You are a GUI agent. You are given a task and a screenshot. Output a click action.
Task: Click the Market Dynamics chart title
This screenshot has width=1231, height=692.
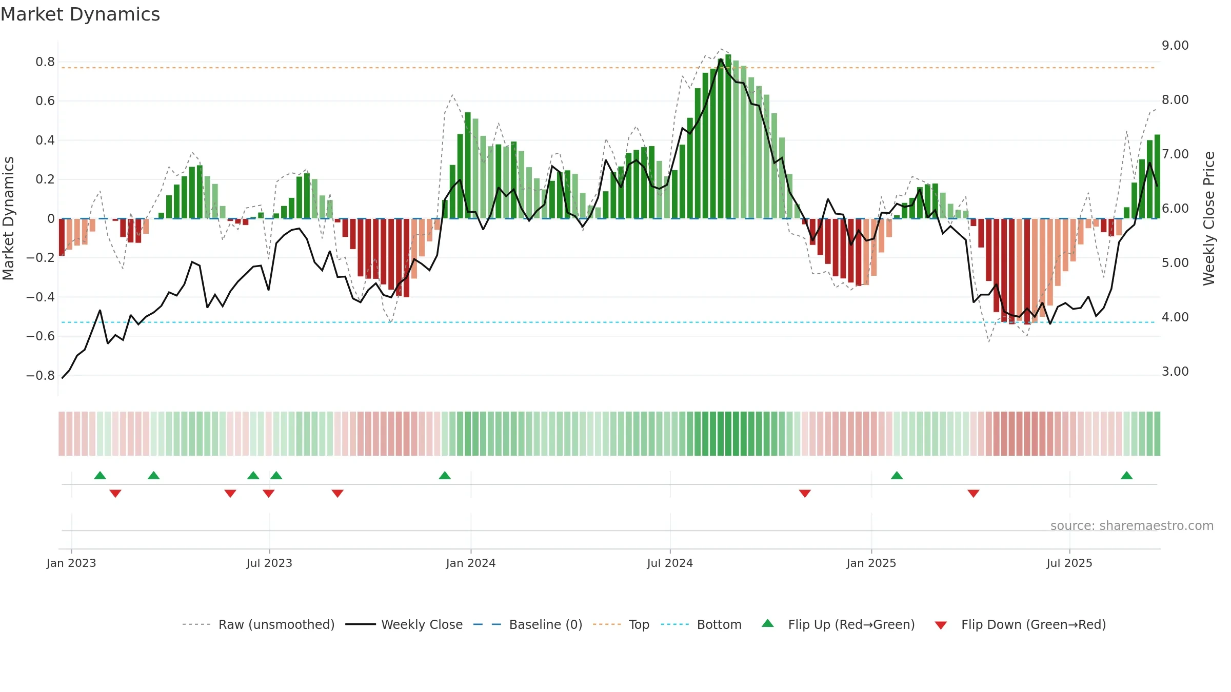(81, 14)
